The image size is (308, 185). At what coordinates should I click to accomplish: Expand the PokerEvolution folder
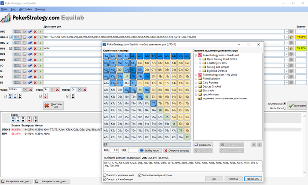(x=196, y=79)
